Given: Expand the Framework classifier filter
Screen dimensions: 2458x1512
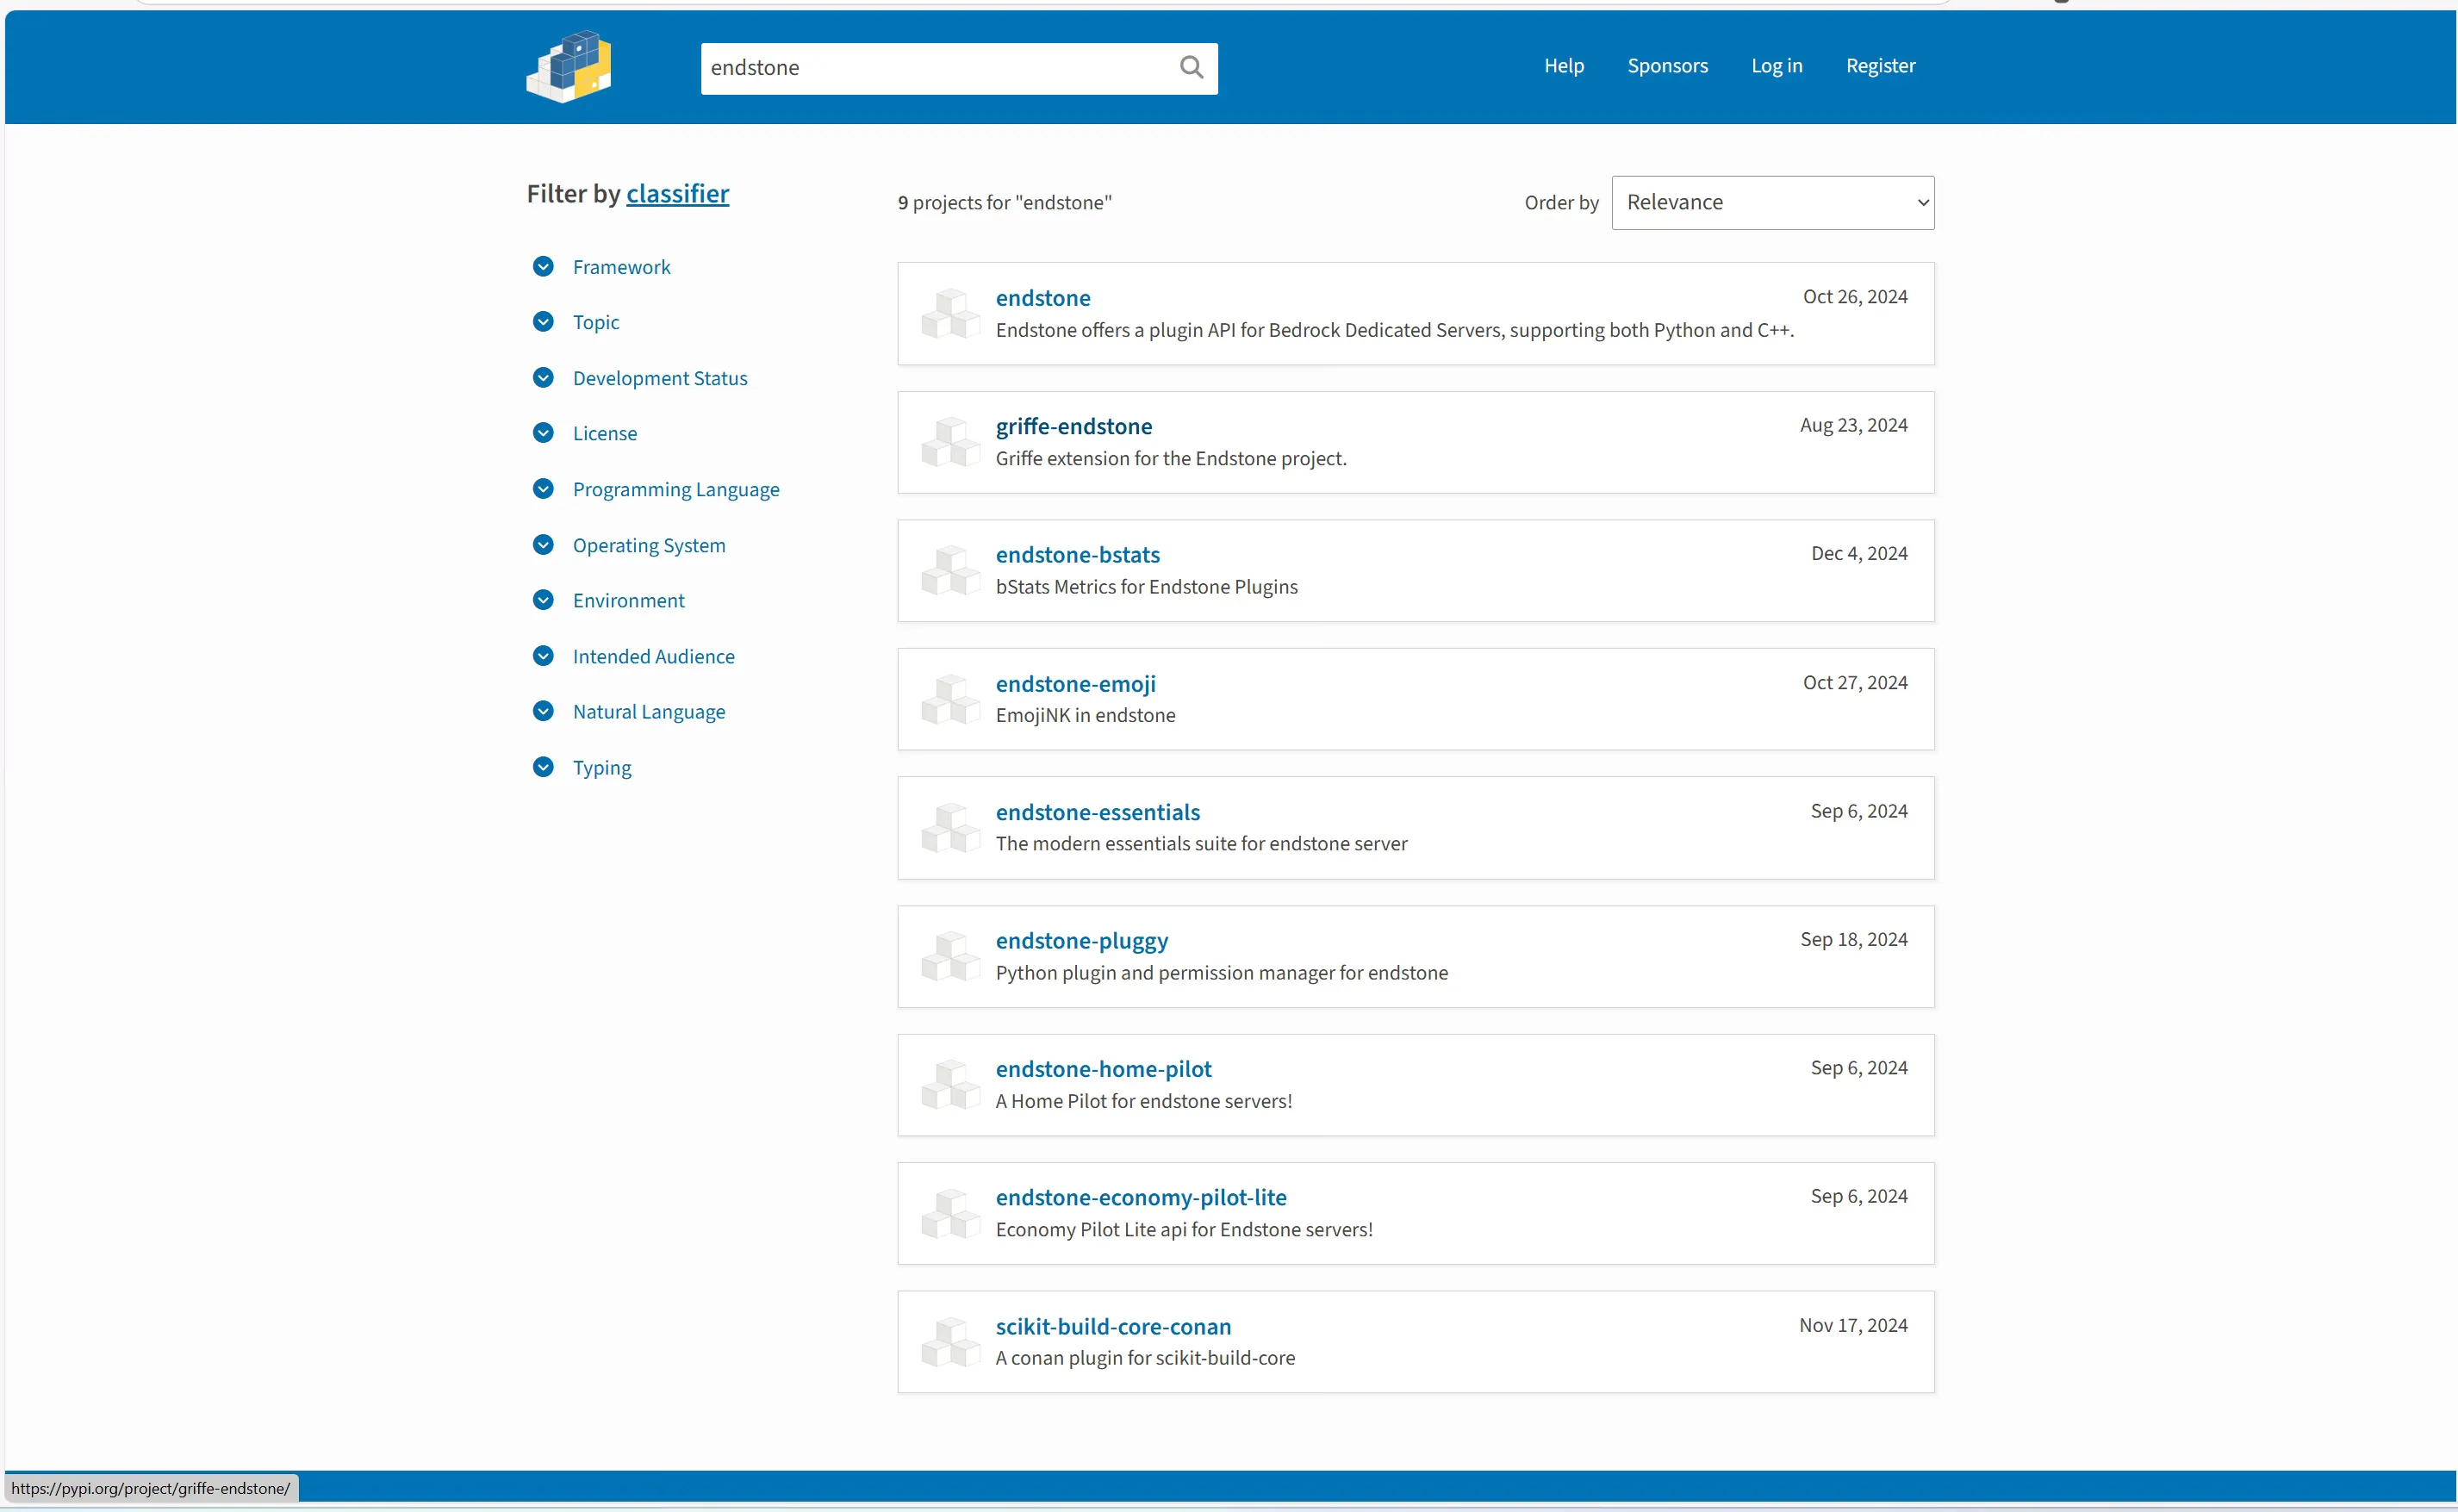Looking at the screenshot, I should [x=543, y=266].
